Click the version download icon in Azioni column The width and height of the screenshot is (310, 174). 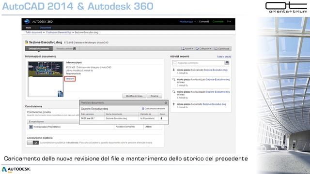(161, 118)
